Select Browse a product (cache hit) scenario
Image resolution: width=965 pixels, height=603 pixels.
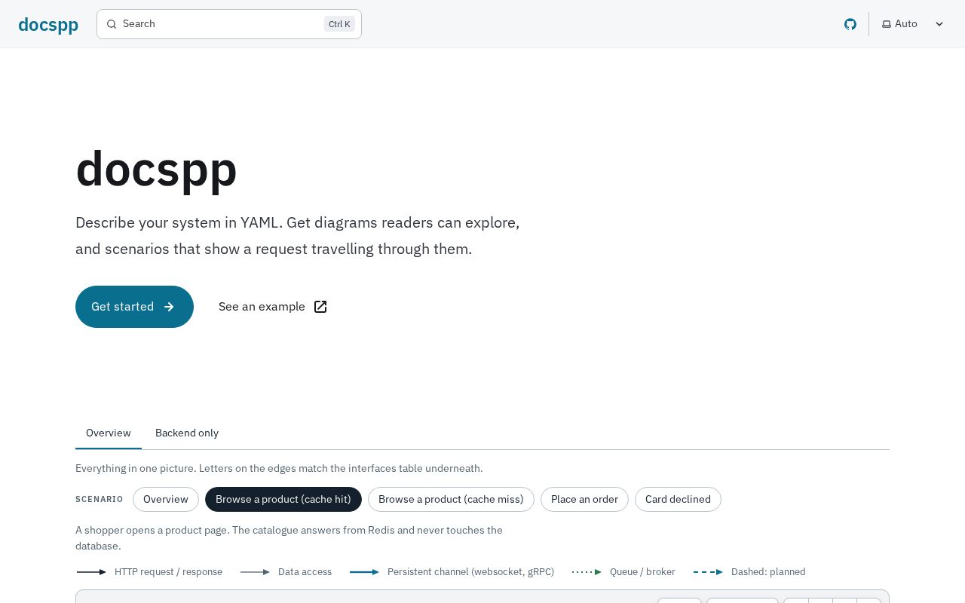pos(283,499)
